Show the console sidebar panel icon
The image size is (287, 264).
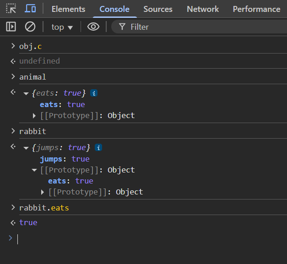[11, 27]
